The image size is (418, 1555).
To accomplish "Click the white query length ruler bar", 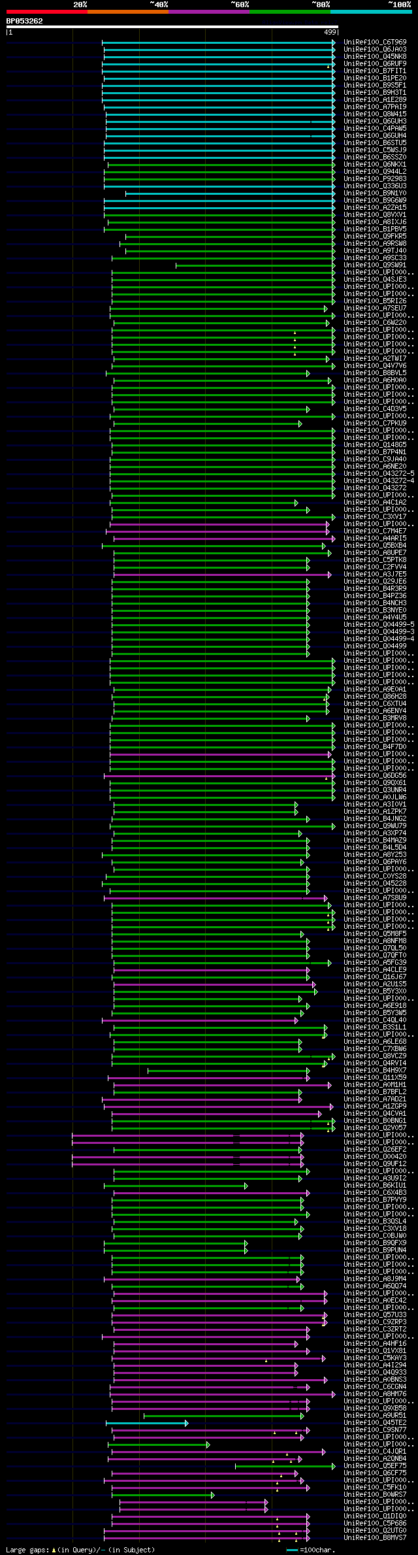I will pos(172,27).
